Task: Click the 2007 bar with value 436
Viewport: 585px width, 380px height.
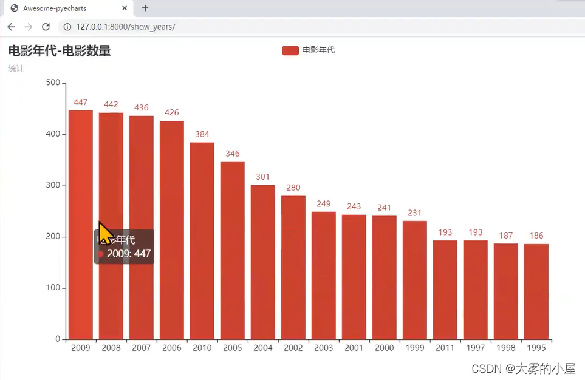Action: click(x=142, y=228)
